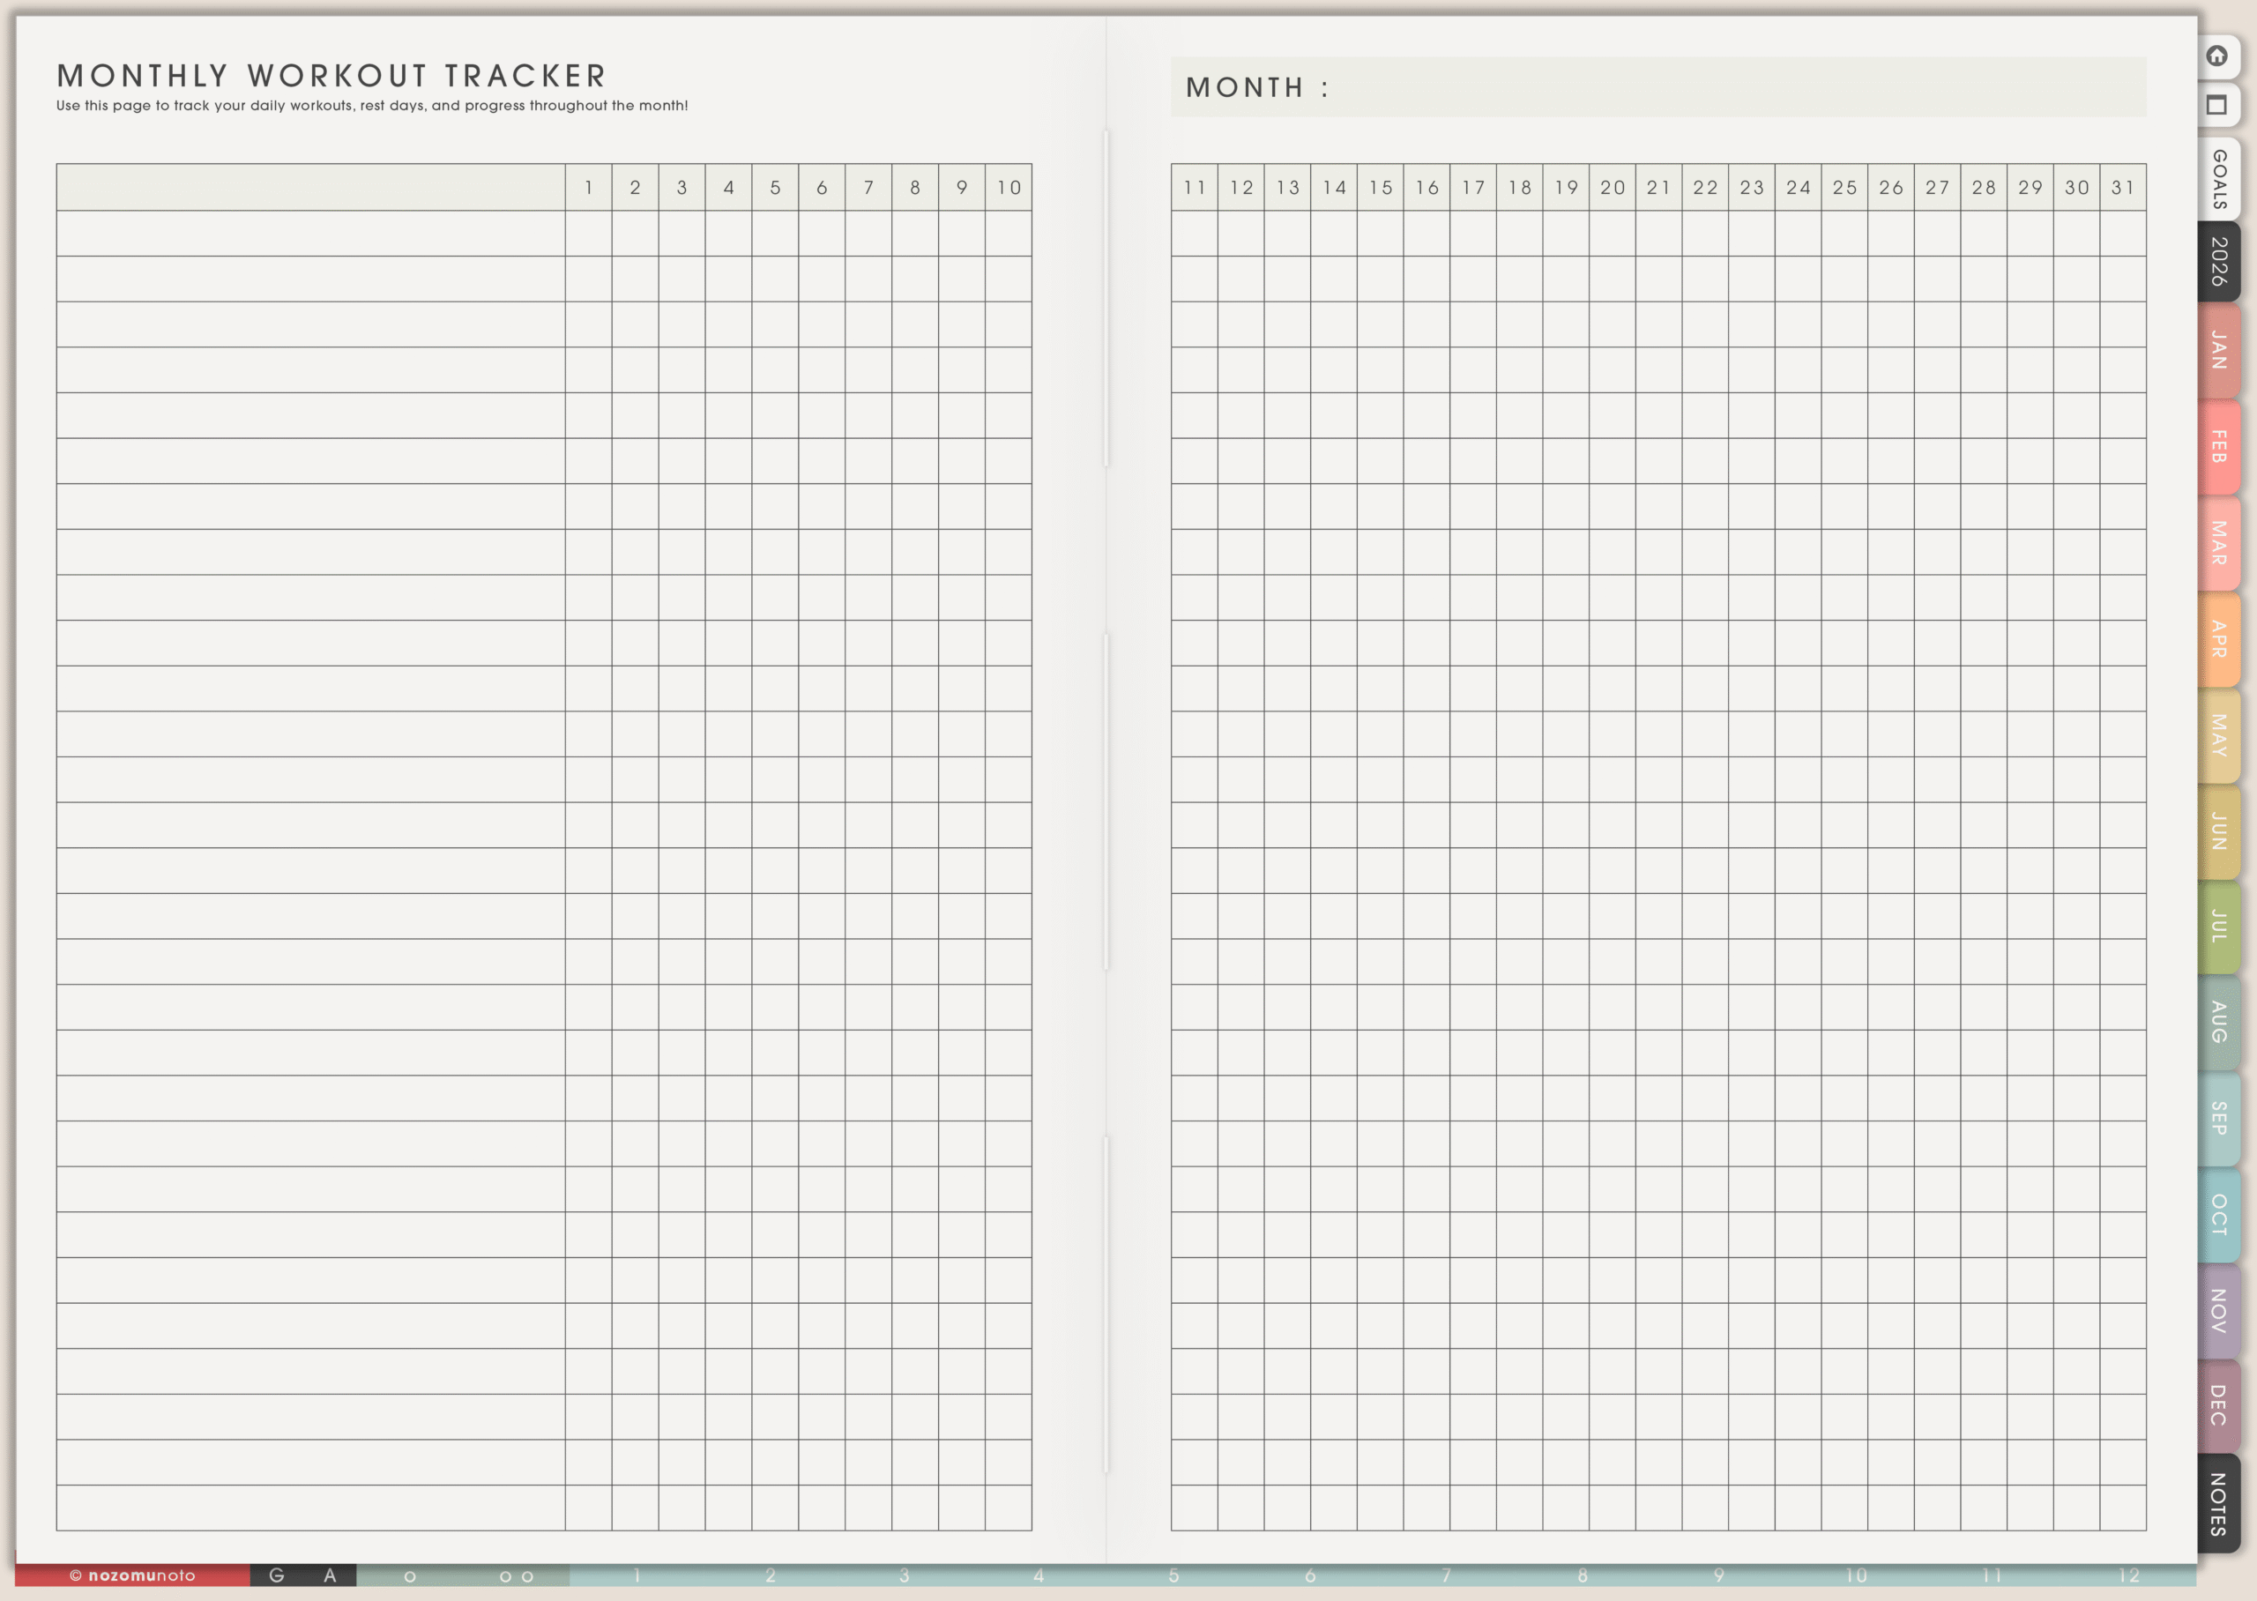The image size is (2257, 1601).
Task: Open the AUG month tab
Action: coord(2218,1023)
